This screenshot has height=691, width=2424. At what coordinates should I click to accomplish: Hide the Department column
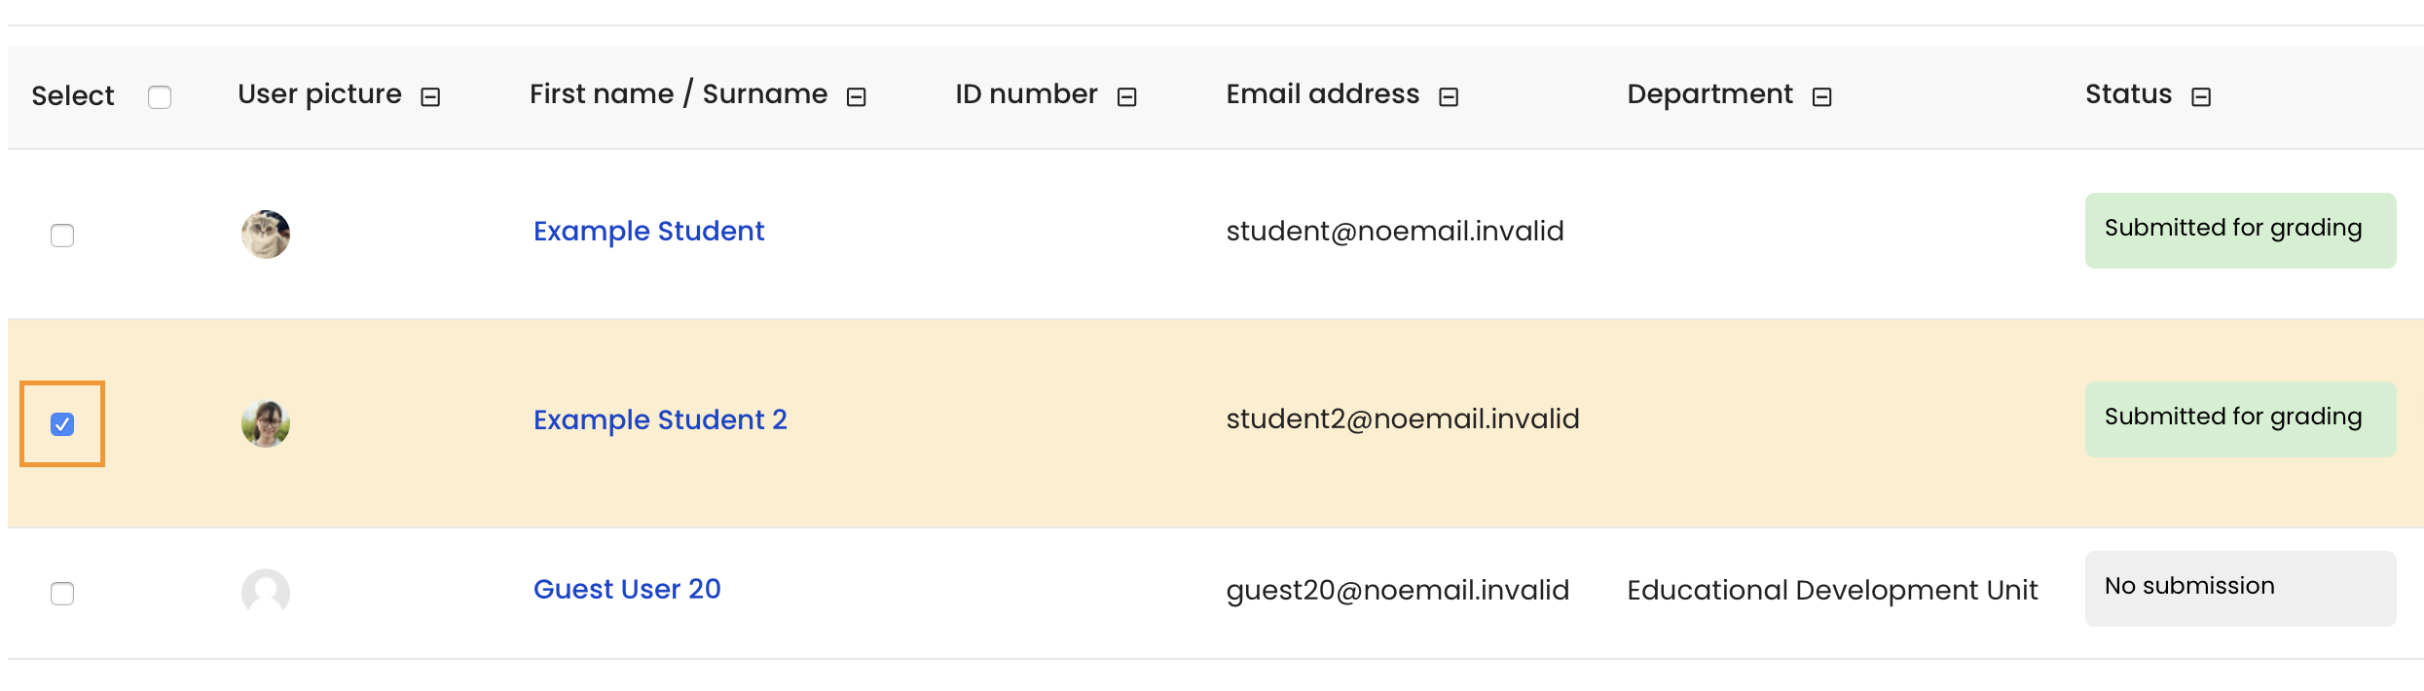1822,96
